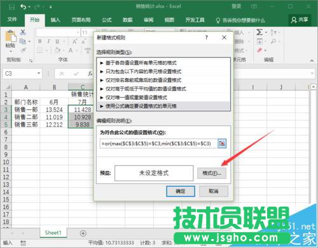
Task: Click the Format Painter brush icon
Action: click(23, 50)
